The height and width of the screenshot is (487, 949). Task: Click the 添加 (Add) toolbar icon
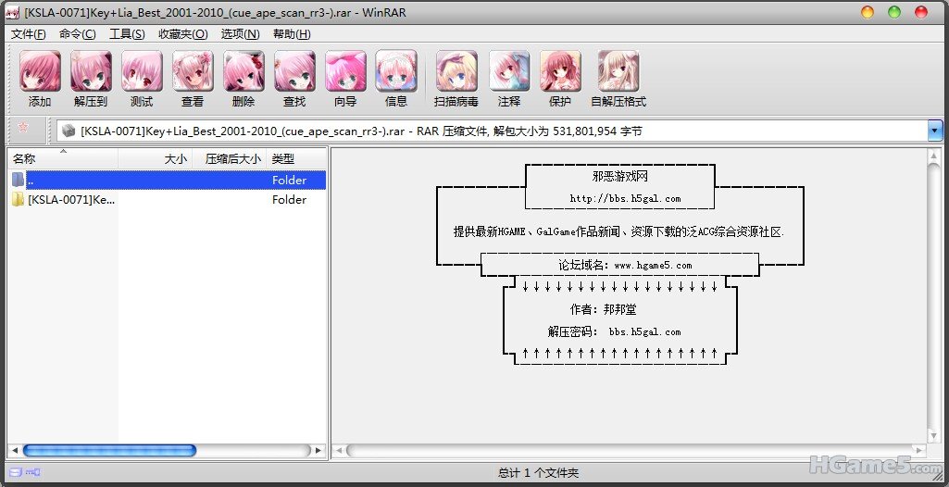[40, 71]
